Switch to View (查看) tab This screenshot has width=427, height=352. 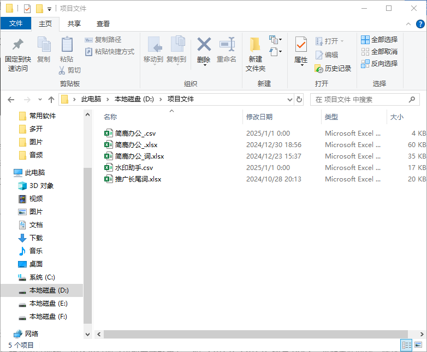click(103, 24)
